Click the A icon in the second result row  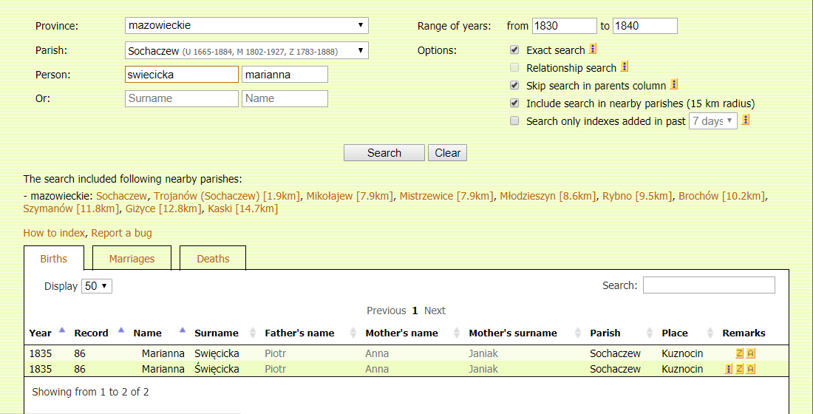(750, 369)
